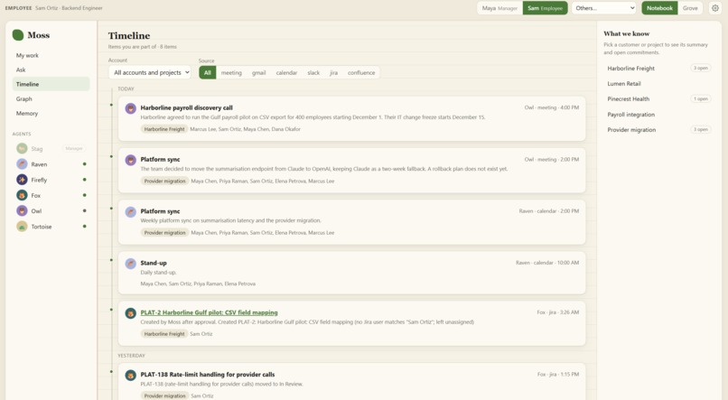Click the Stag agent avatar
Image resolution: width=728 pixels, height=400 pixels.
(22, 148)
